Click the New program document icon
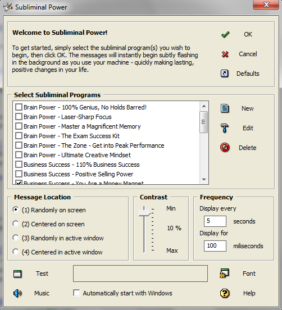This screenshot has height=310, width=282. point(225,108)
